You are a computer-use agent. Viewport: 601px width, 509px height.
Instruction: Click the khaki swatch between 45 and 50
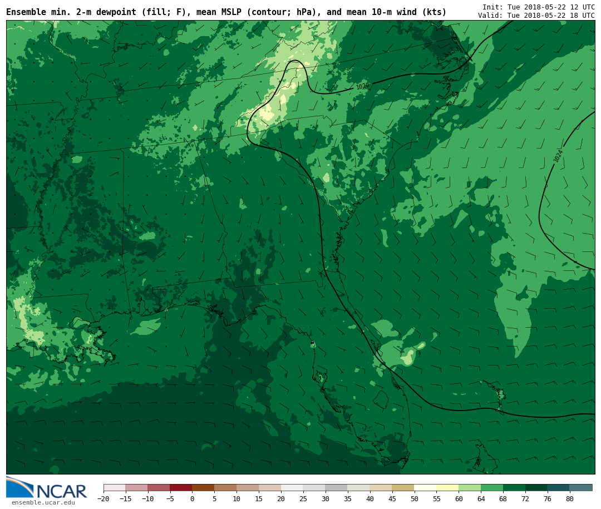pyautogui.click(x=403, y=488)
